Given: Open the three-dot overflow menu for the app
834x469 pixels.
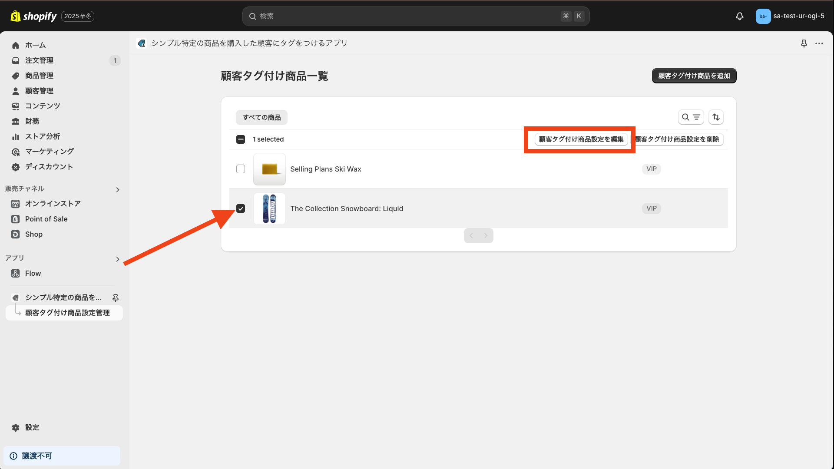Looking at the screenshot, I should tap(820, 43).
